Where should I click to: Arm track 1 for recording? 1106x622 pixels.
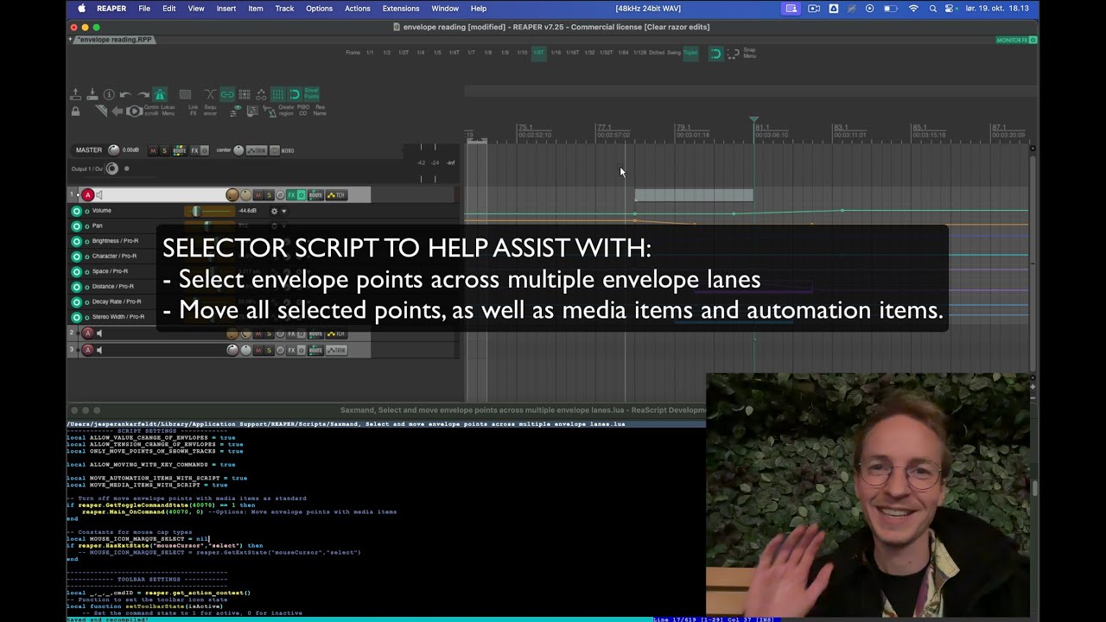pos(88,195)
